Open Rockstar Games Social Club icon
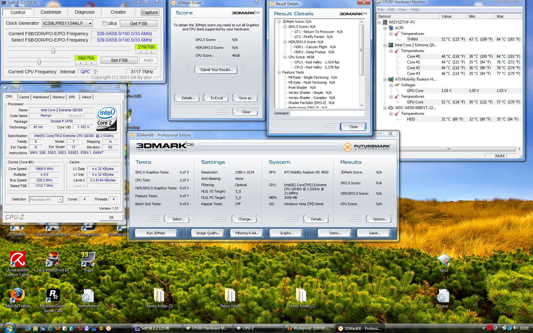The height and width of the screenshot is (333, 533). [53, 300]
